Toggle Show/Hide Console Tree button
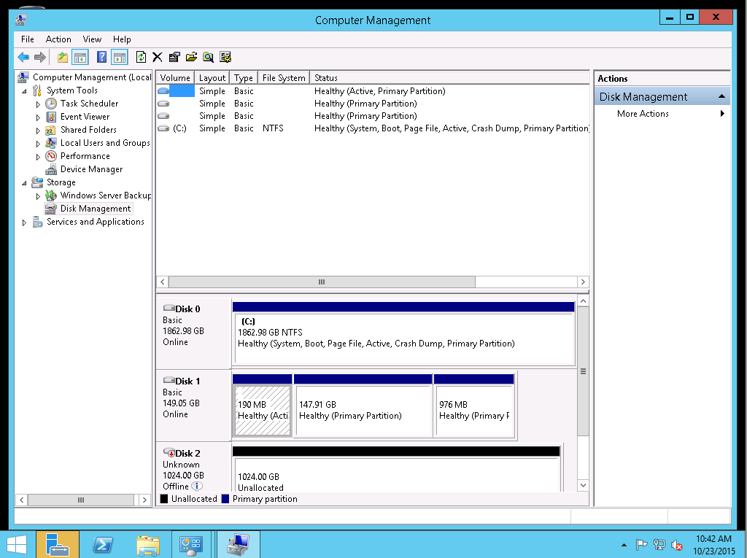 80,58
